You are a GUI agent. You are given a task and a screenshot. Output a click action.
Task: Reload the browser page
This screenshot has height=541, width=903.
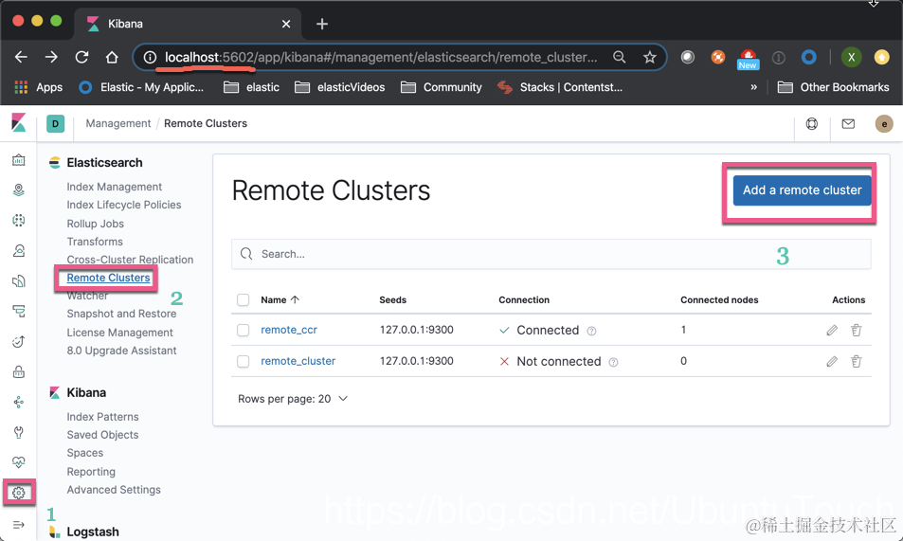(81, 57)
